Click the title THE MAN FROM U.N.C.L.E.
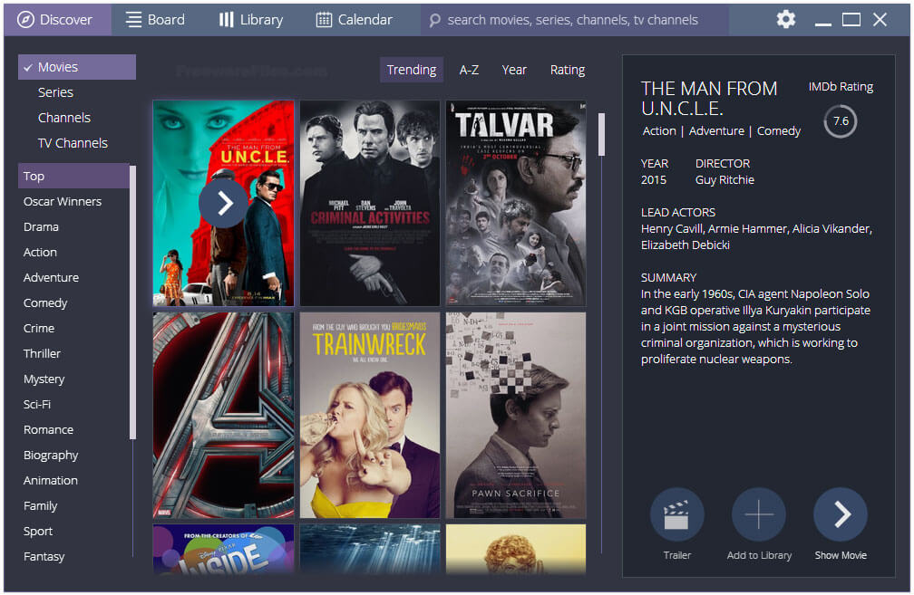Viewport: 914px width, 595px height. (x=709, y=99)
